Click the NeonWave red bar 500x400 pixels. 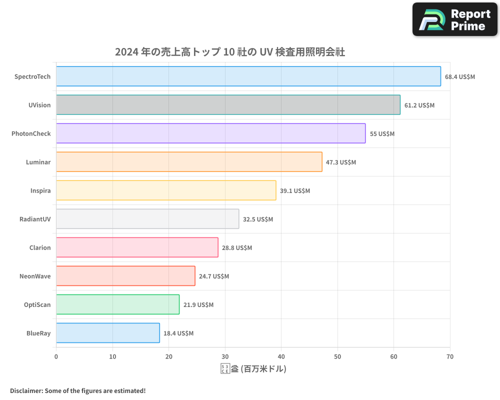(125, 276)
